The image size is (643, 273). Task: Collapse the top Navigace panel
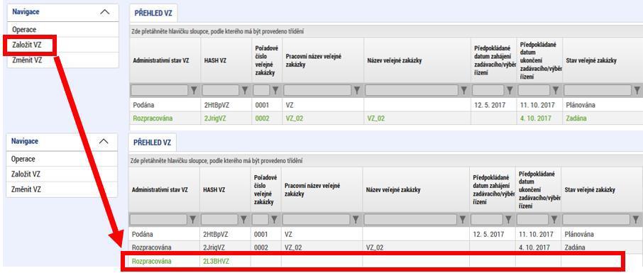(x=105, y=12)
